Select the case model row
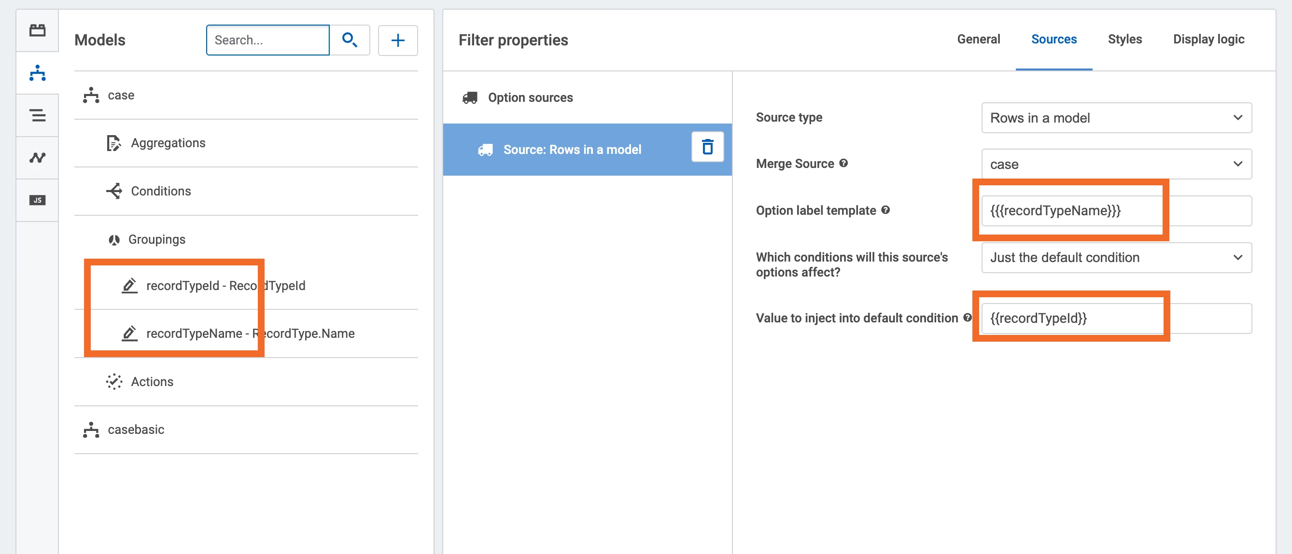This screenshot has width=1292, height=554. pos(246,95)
